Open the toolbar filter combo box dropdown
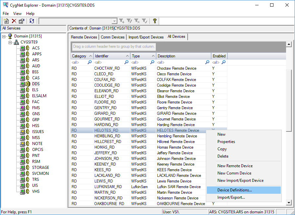295x215 pixels. (114, 21)
